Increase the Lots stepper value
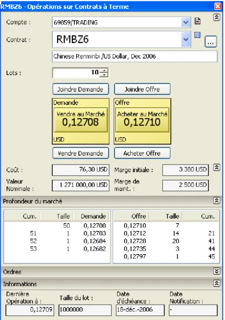The width and height of the screenshot is (225, 320). coord(104,71)
